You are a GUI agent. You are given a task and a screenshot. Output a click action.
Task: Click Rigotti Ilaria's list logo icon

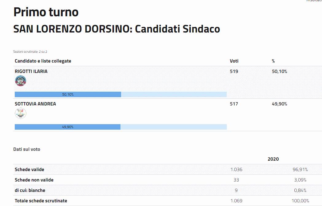click(x=21, y=81)
